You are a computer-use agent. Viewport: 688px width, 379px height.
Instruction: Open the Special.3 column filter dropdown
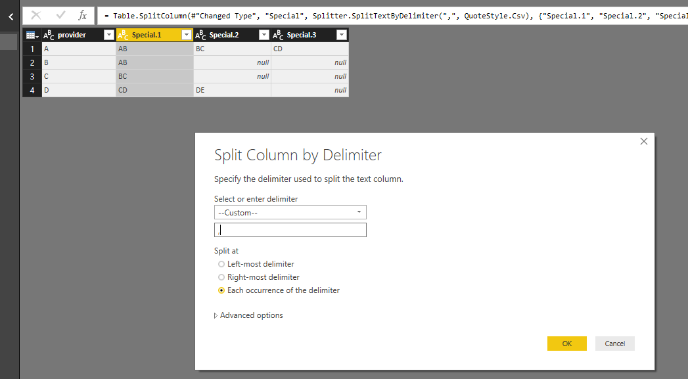click(x=342, y=35)
